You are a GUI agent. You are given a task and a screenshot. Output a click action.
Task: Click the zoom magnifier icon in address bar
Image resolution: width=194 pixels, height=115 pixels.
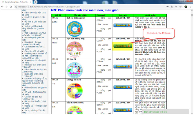176,7
